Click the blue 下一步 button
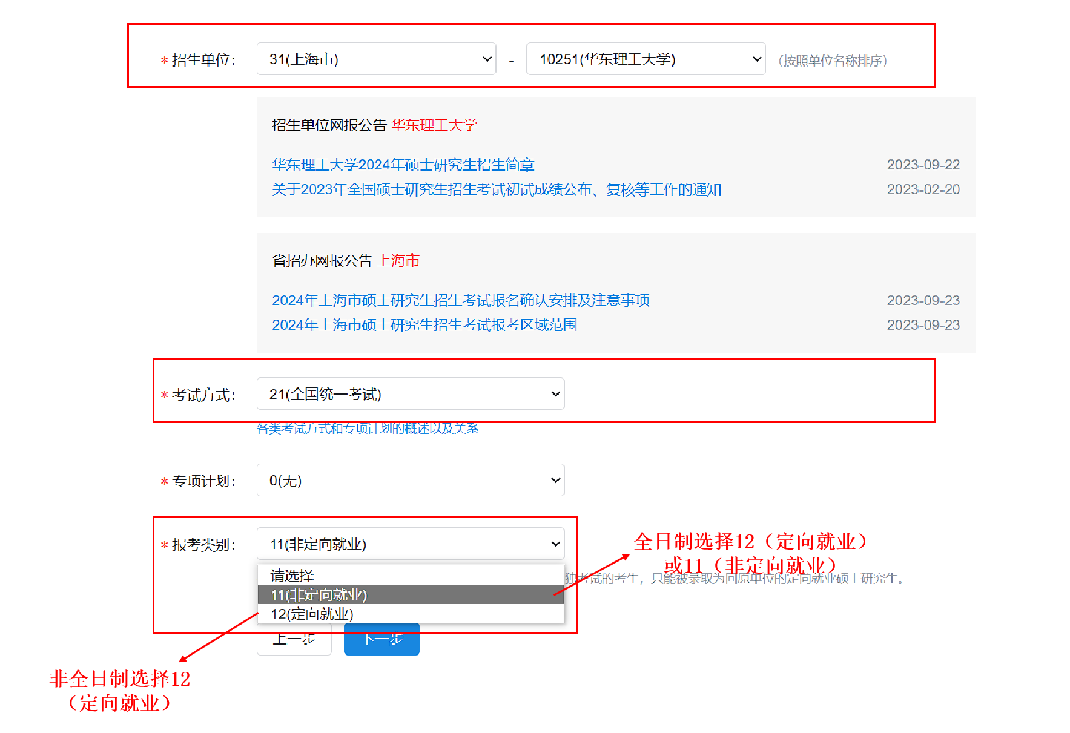This screenshot has width=1070, height=733. 381,643
